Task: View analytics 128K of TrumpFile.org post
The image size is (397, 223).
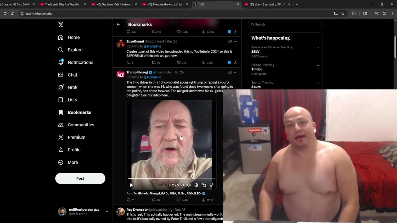Action: [207, 200]
